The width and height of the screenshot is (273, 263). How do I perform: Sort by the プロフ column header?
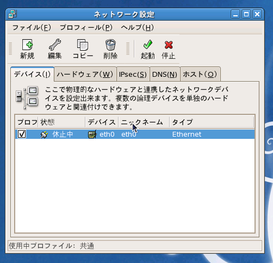point(27,122)
